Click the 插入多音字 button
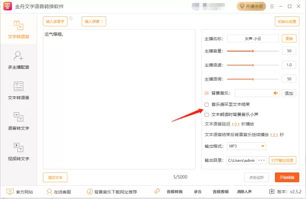 55,21
